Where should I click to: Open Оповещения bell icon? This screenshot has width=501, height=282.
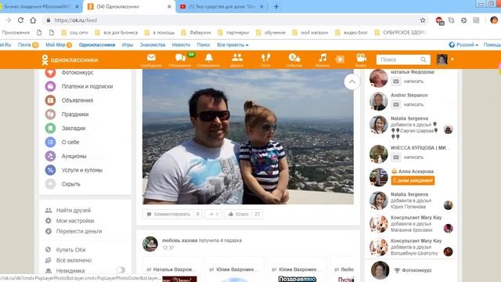click(209, 58)
